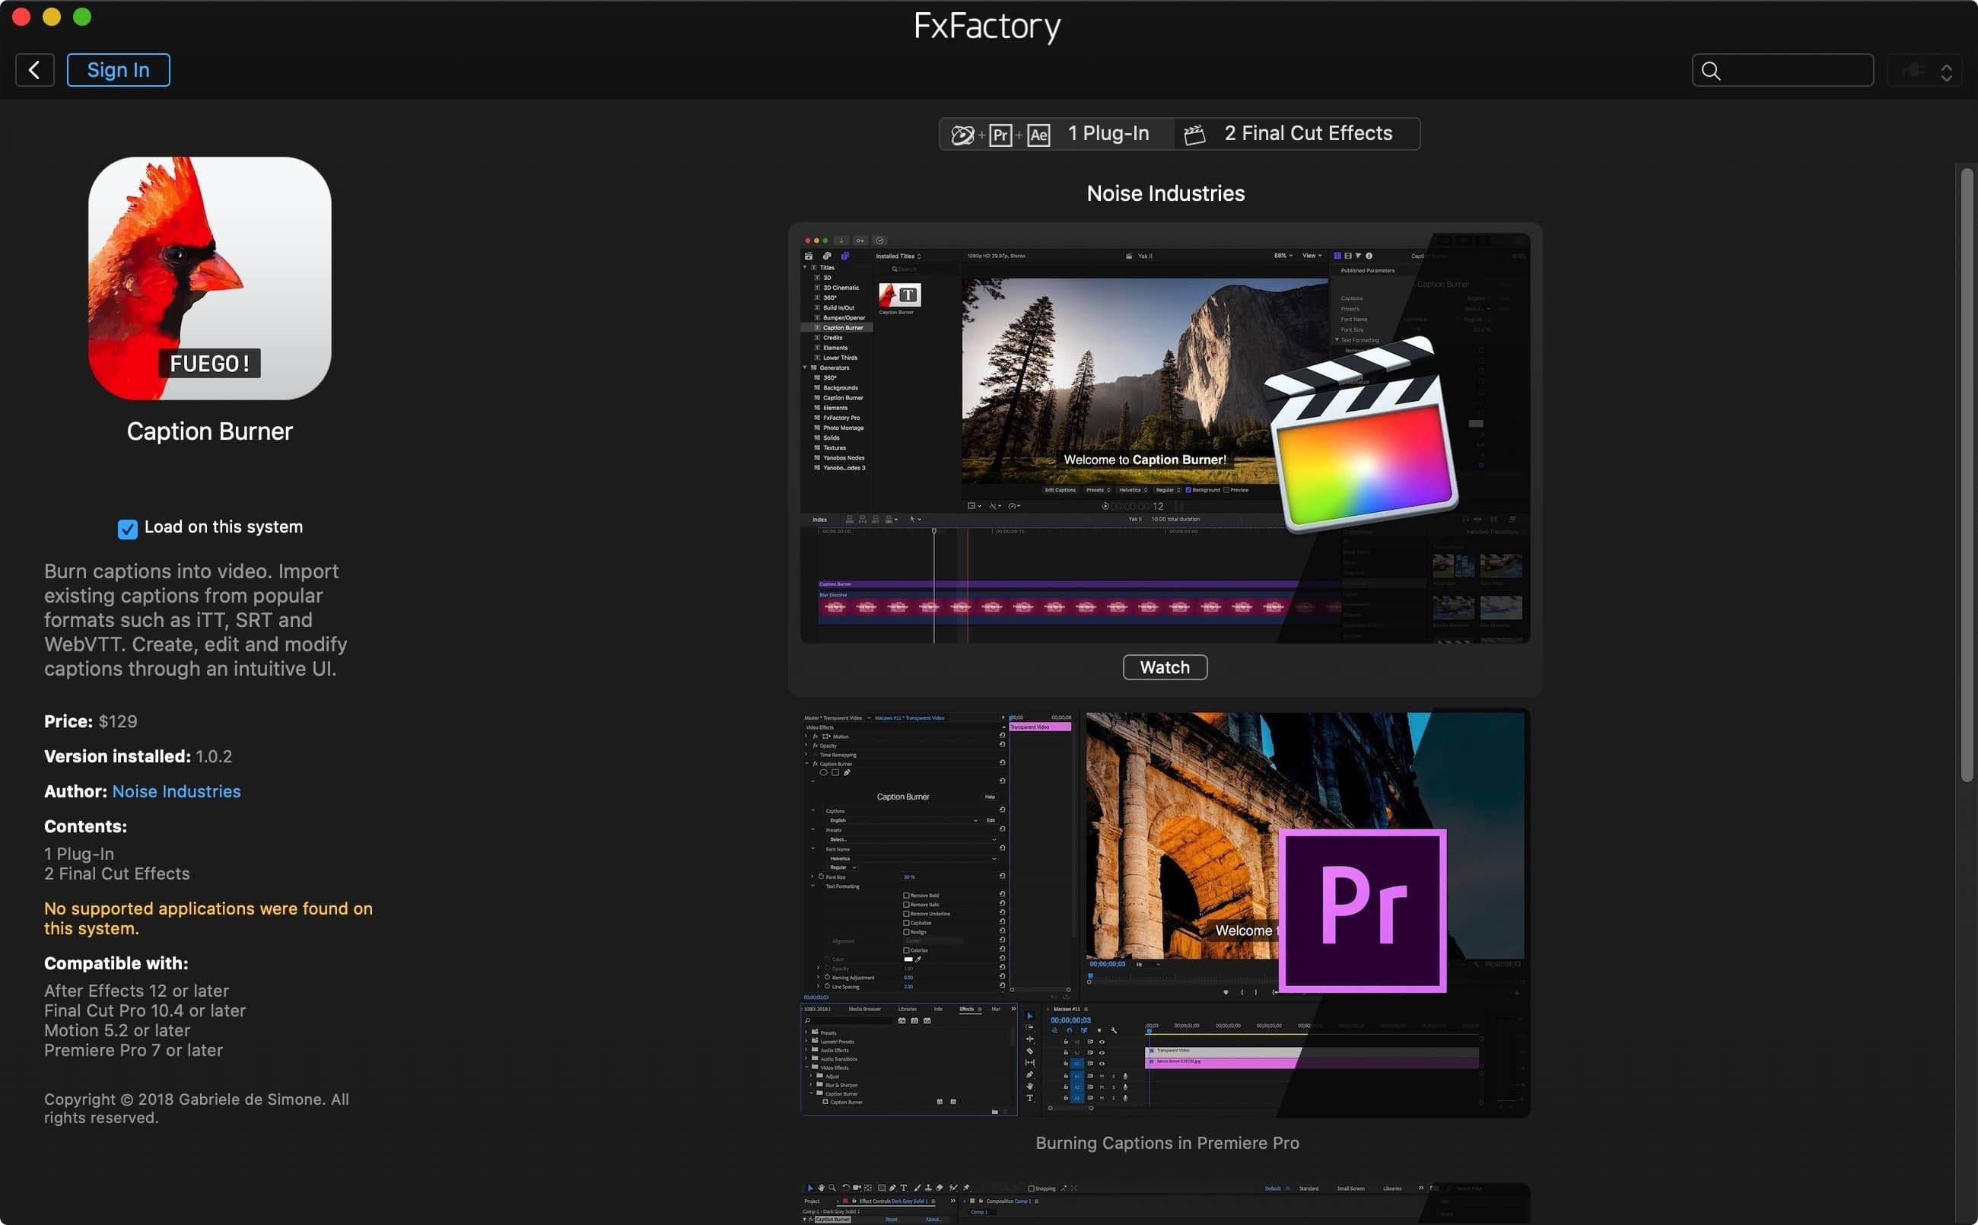Open 'Burning Captions in Premiere Pro' screenshot thumbnail

(1165, 913)
